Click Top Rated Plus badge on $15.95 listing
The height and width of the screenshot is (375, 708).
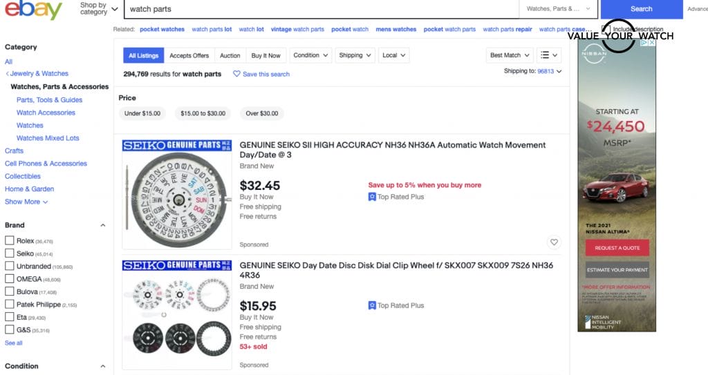tap(396, 305)
